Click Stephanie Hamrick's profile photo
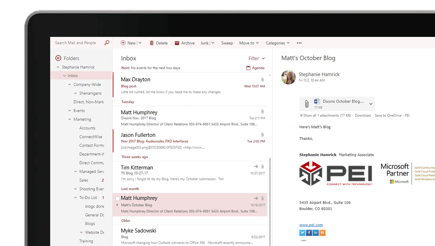Image resolution: width=435 pixels, height=246 pixels. point(288,77)
